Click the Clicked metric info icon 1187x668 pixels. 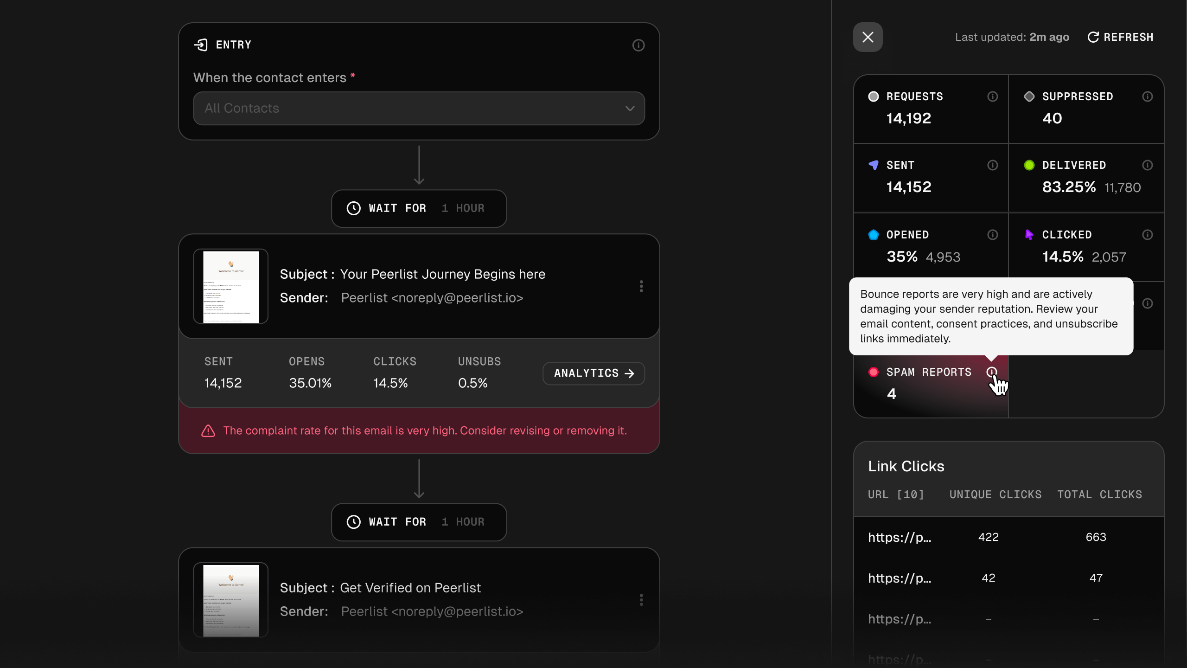(x=1148, y=235)
